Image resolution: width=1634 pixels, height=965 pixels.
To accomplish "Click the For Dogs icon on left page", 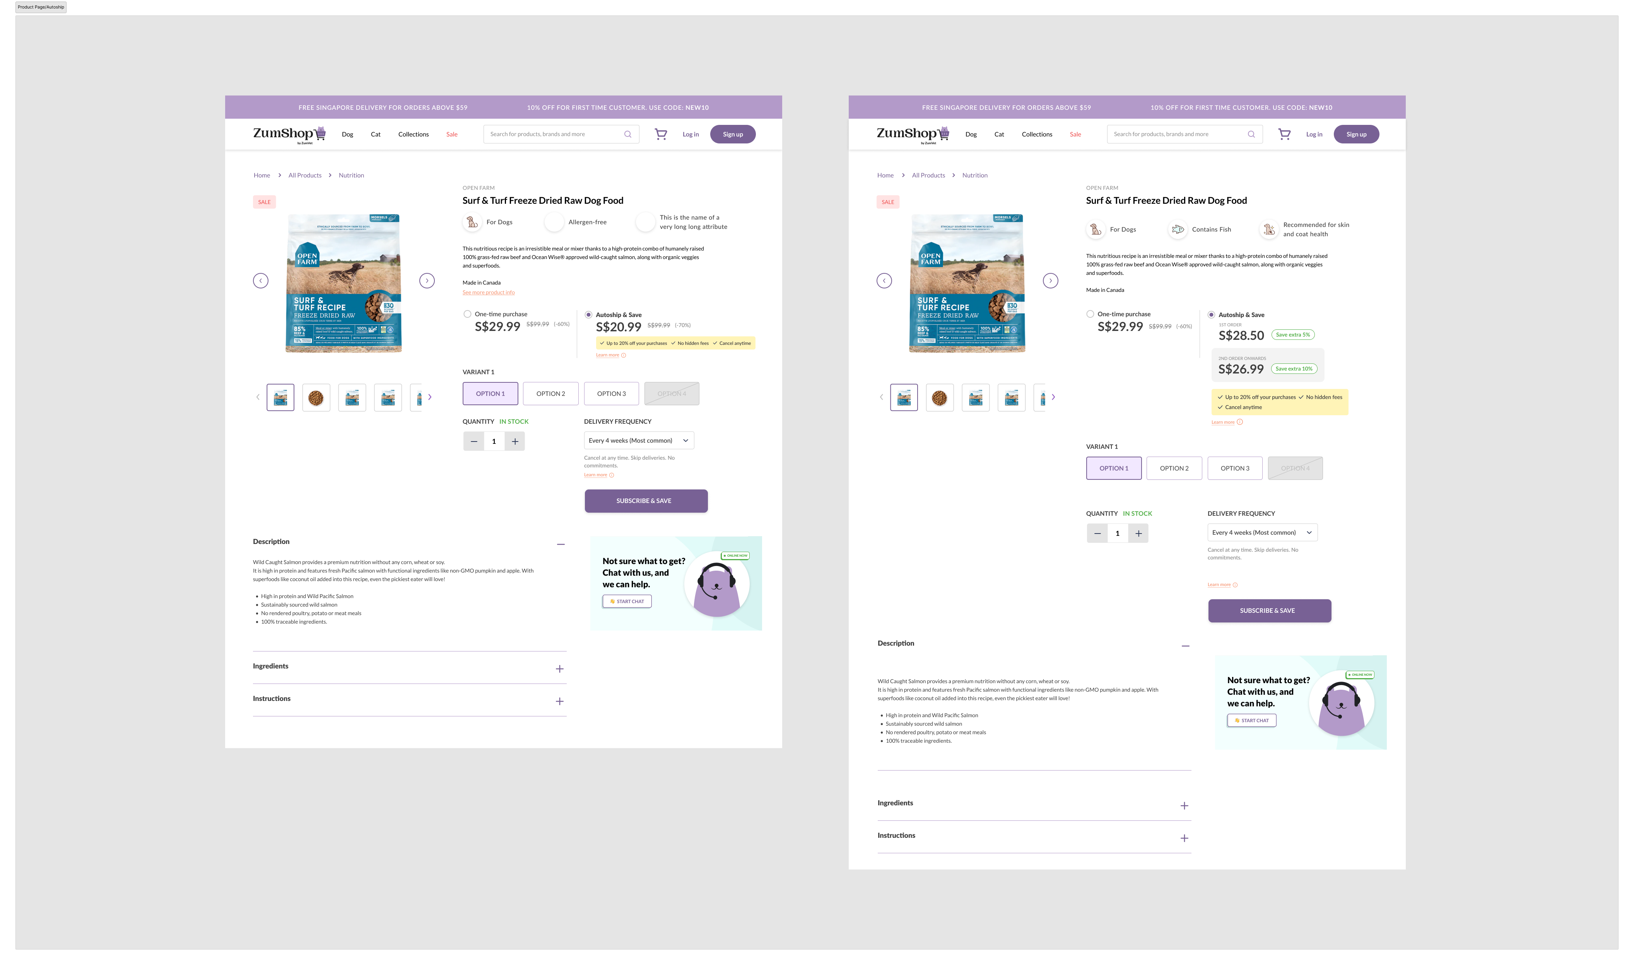I will click(x=472, y=222).
